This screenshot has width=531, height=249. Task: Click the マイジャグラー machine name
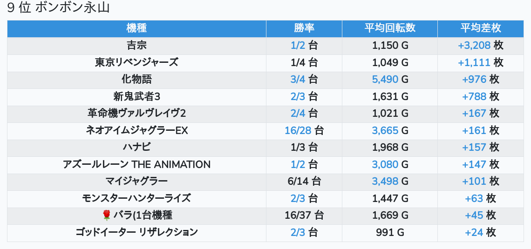tap(136, 181)
